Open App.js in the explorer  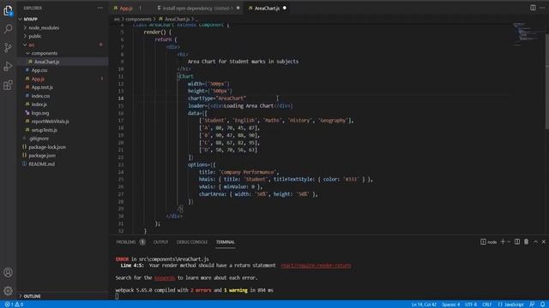point(38,79)
